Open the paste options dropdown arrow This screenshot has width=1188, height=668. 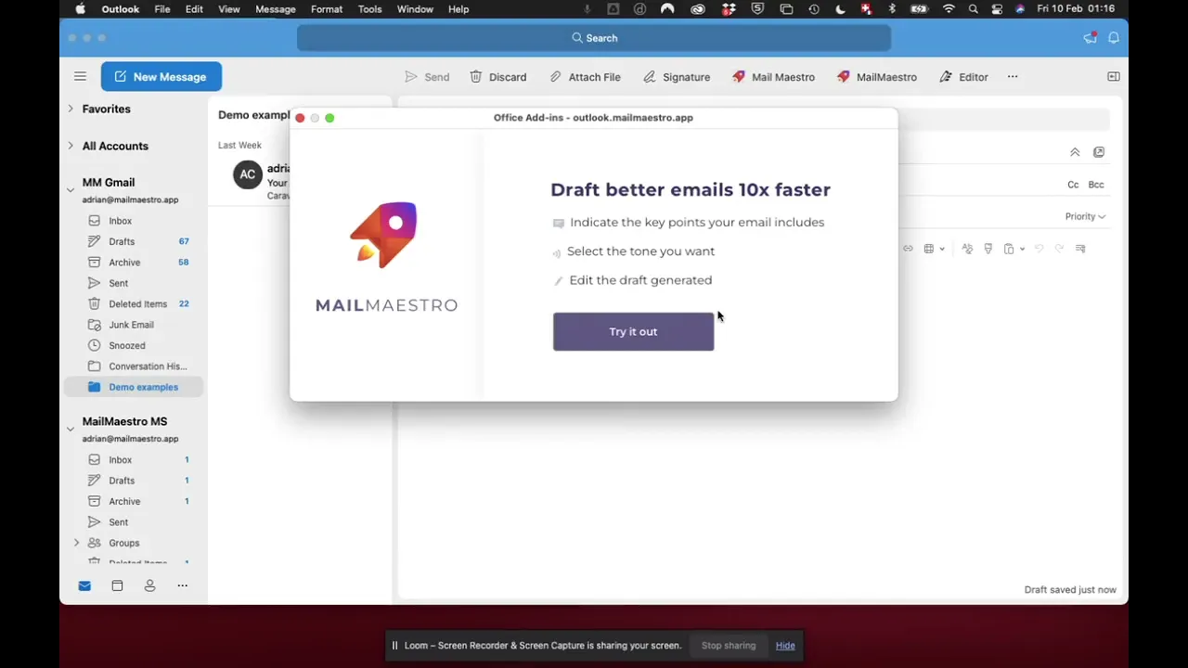[1022, 249]
